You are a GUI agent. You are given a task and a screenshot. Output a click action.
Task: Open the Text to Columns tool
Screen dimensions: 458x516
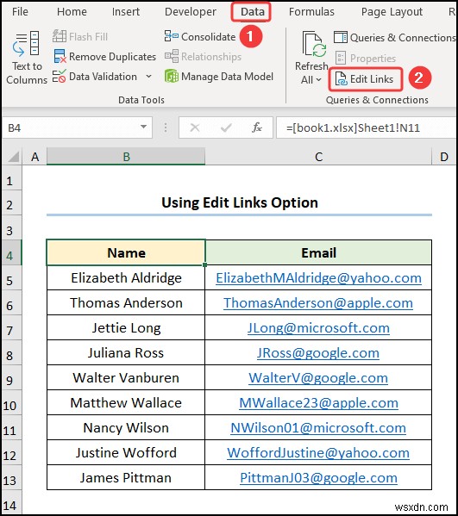click(x=27, y=58)
